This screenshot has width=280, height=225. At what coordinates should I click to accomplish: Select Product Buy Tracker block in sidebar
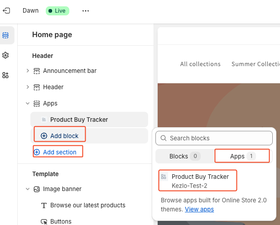(x=79, y=120)
